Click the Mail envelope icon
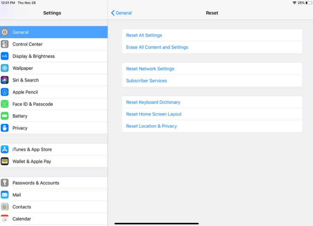 [5, 195]
